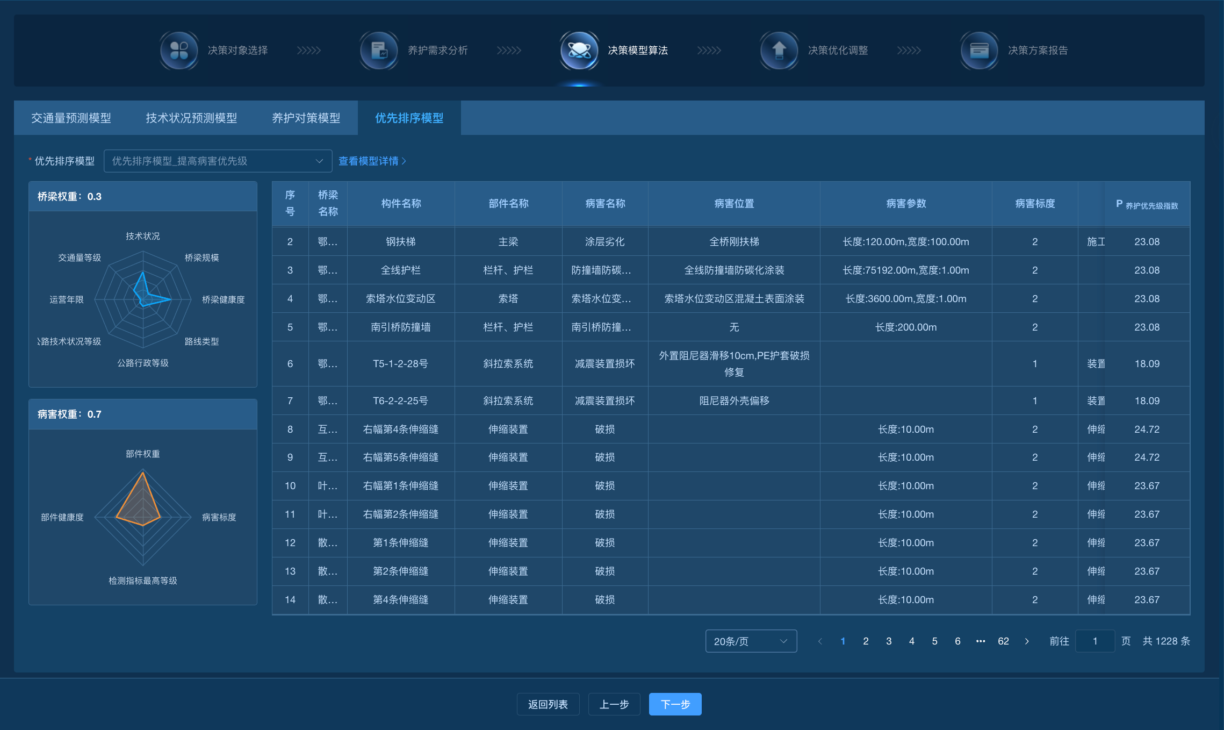This screenshot has height=730, width=1224.
Task: Go to next page with the right arrow
Action: (x=1027, y=641)
